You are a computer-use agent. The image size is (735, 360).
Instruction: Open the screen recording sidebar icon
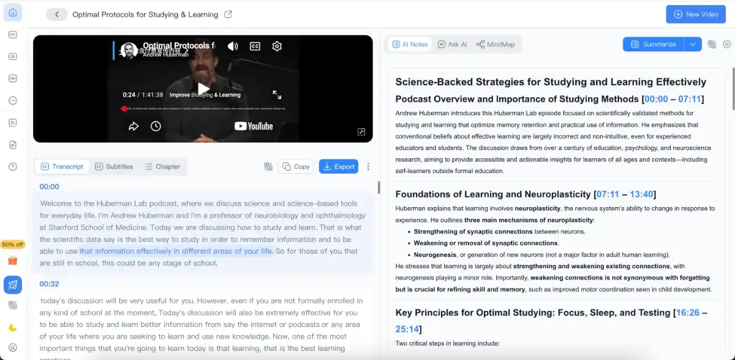point(13,122)
